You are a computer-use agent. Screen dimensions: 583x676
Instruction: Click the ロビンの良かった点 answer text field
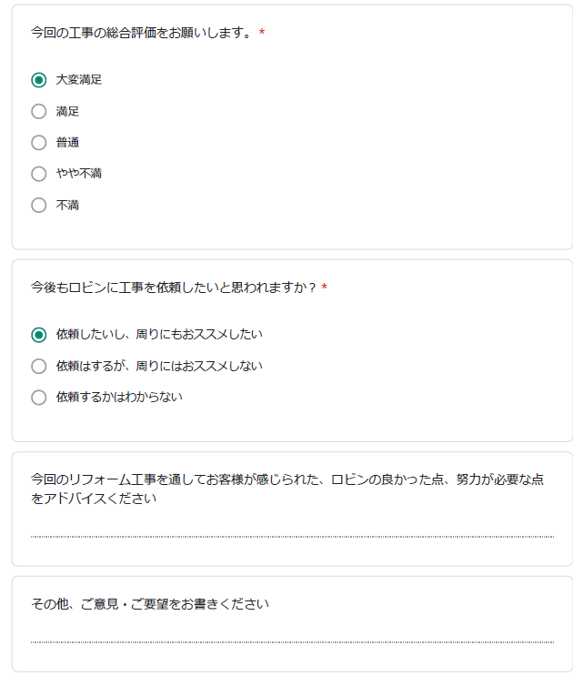291,529
